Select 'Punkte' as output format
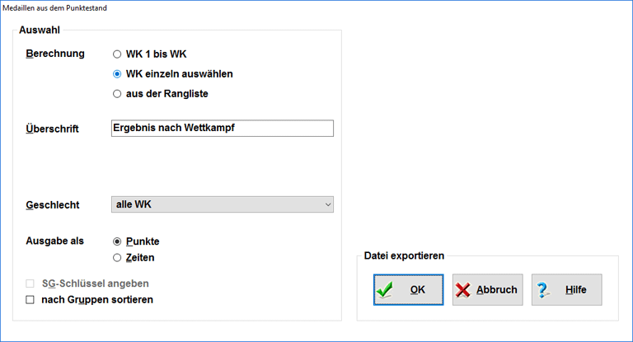This screenshot has height=342, width=633. [117, 241]
